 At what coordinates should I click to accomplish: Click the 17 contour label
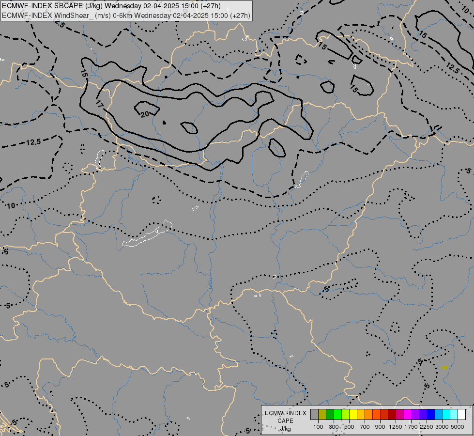tap(99, 104)
